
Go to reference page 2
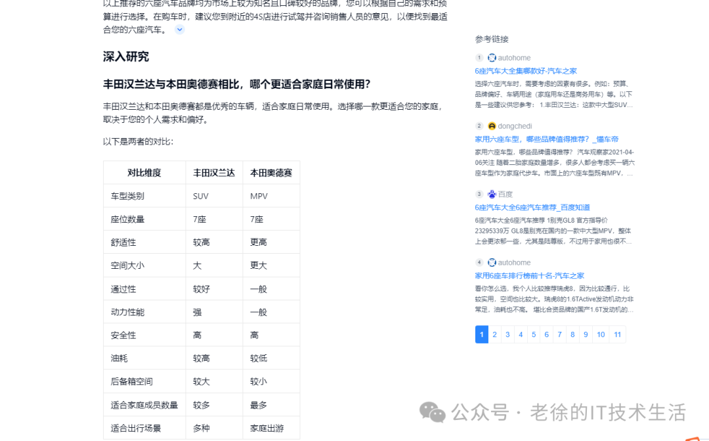click(x=495, y=335)
